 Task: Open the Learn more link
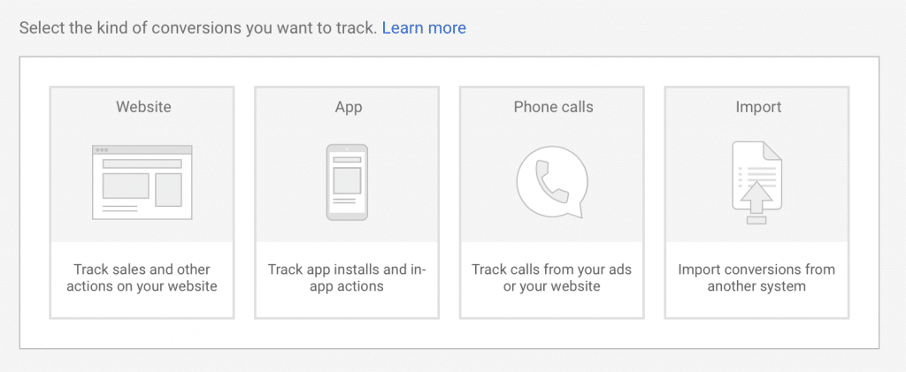[x=424, y=27]
